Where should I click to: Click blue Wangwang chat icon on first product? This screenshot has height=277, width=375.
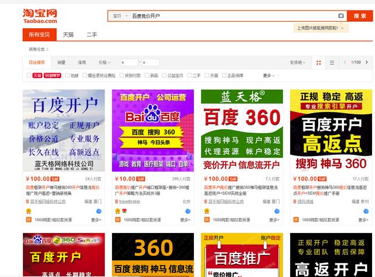pyautogui.click(x=99, y=211)
